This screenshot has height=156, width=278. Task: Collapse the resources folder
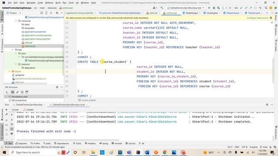[x=16, y=21]
